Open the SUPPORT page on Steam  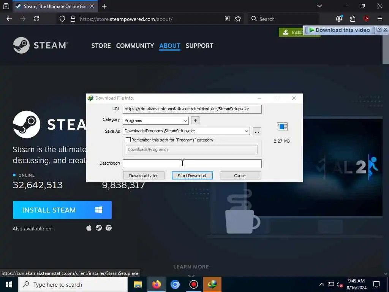click(199, 46)
